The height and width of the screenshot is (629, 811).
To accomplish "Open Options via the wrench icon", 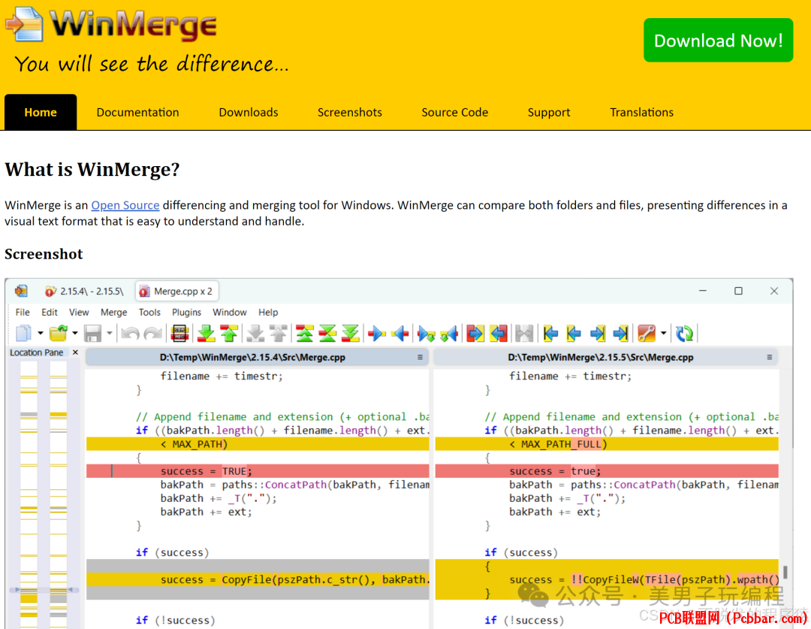I will (647, 334).
